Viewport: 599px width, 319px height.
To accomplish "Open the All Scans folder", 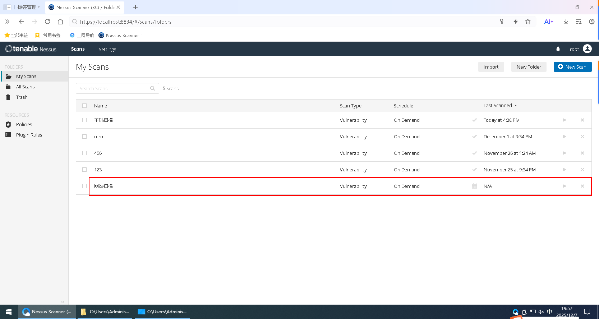I will coord(25,87).
